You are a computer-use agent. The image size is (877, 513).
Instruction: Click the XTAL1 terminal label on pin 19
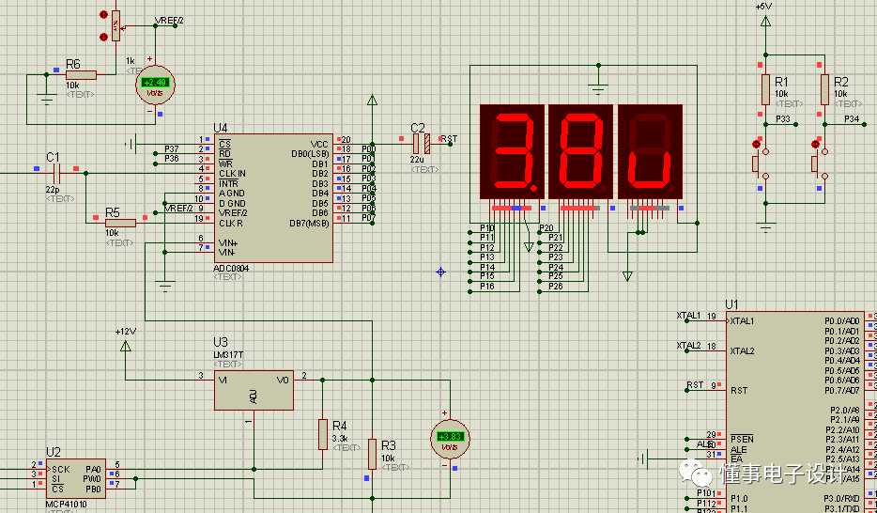pyautogui.click(x=688, y=316)
